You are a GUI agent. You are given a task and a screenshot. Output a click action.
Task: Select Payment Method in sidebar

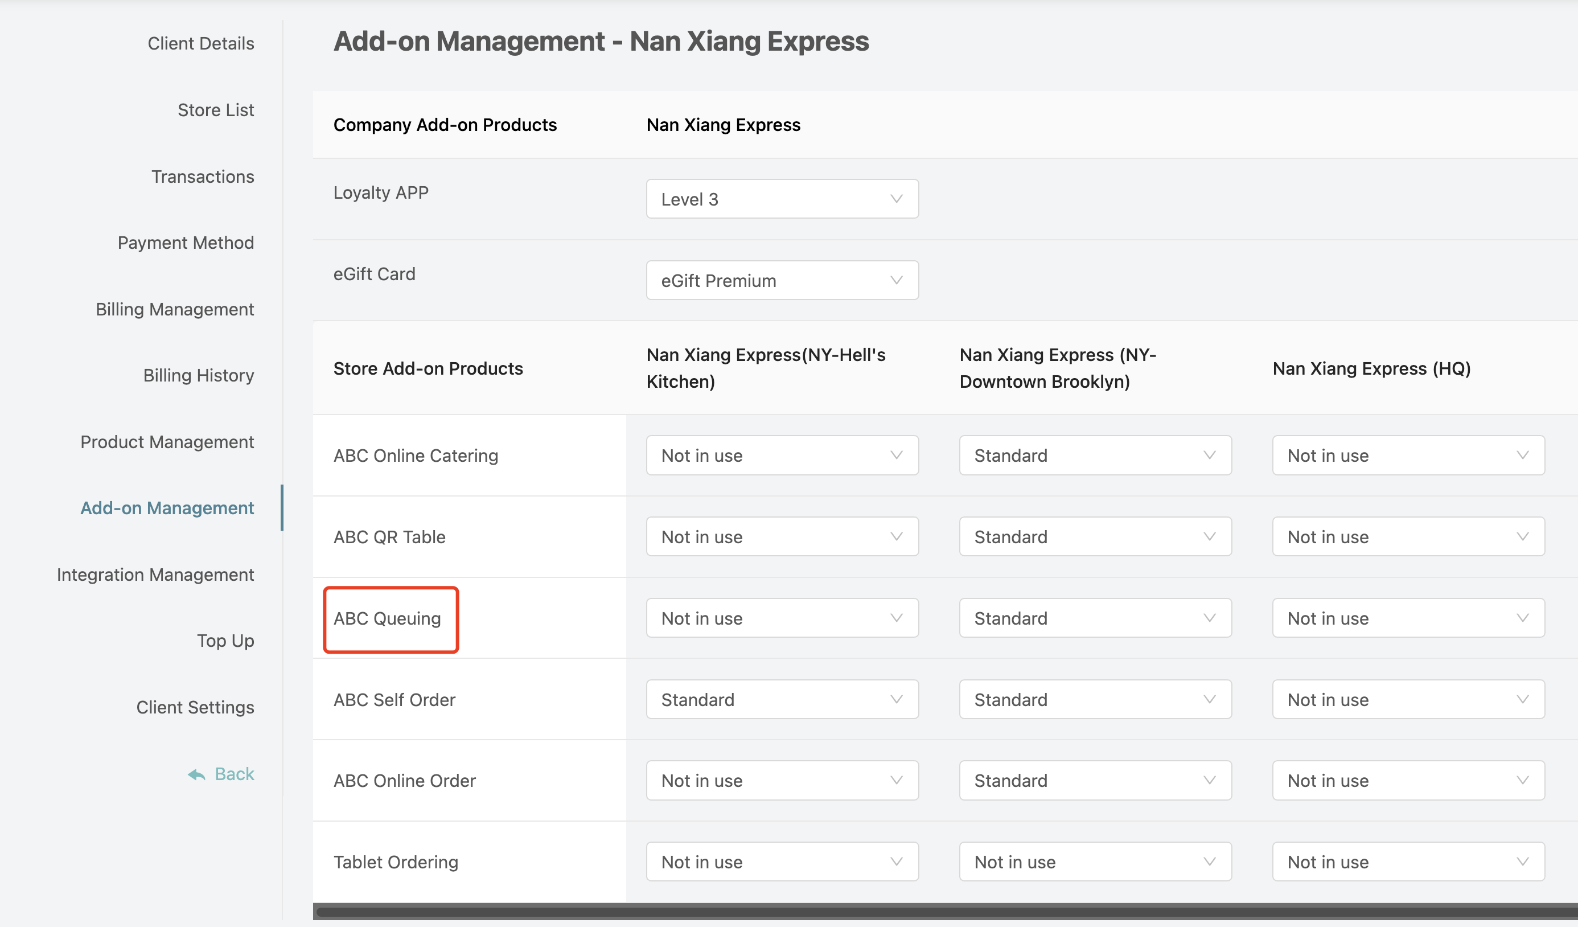click(186, 243)
